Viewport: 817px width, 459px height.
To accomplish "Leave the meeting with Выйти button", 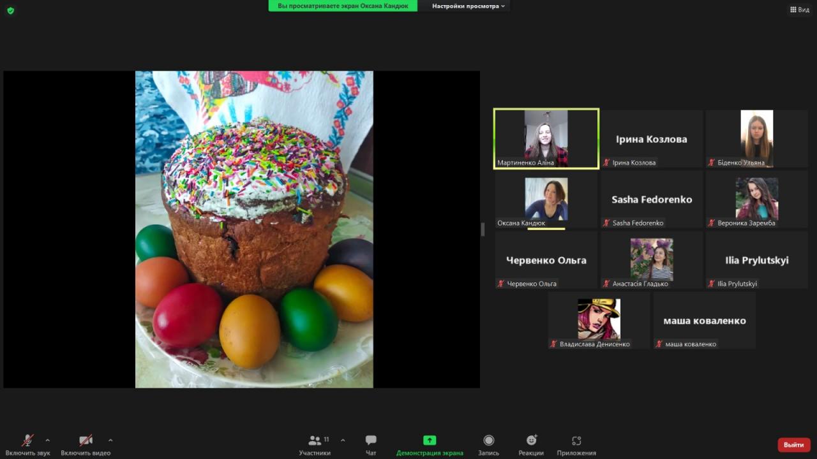I will (793, 445).
